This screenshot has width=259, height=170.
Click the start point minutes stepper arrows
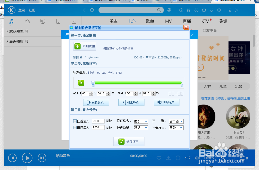(91, 93)
